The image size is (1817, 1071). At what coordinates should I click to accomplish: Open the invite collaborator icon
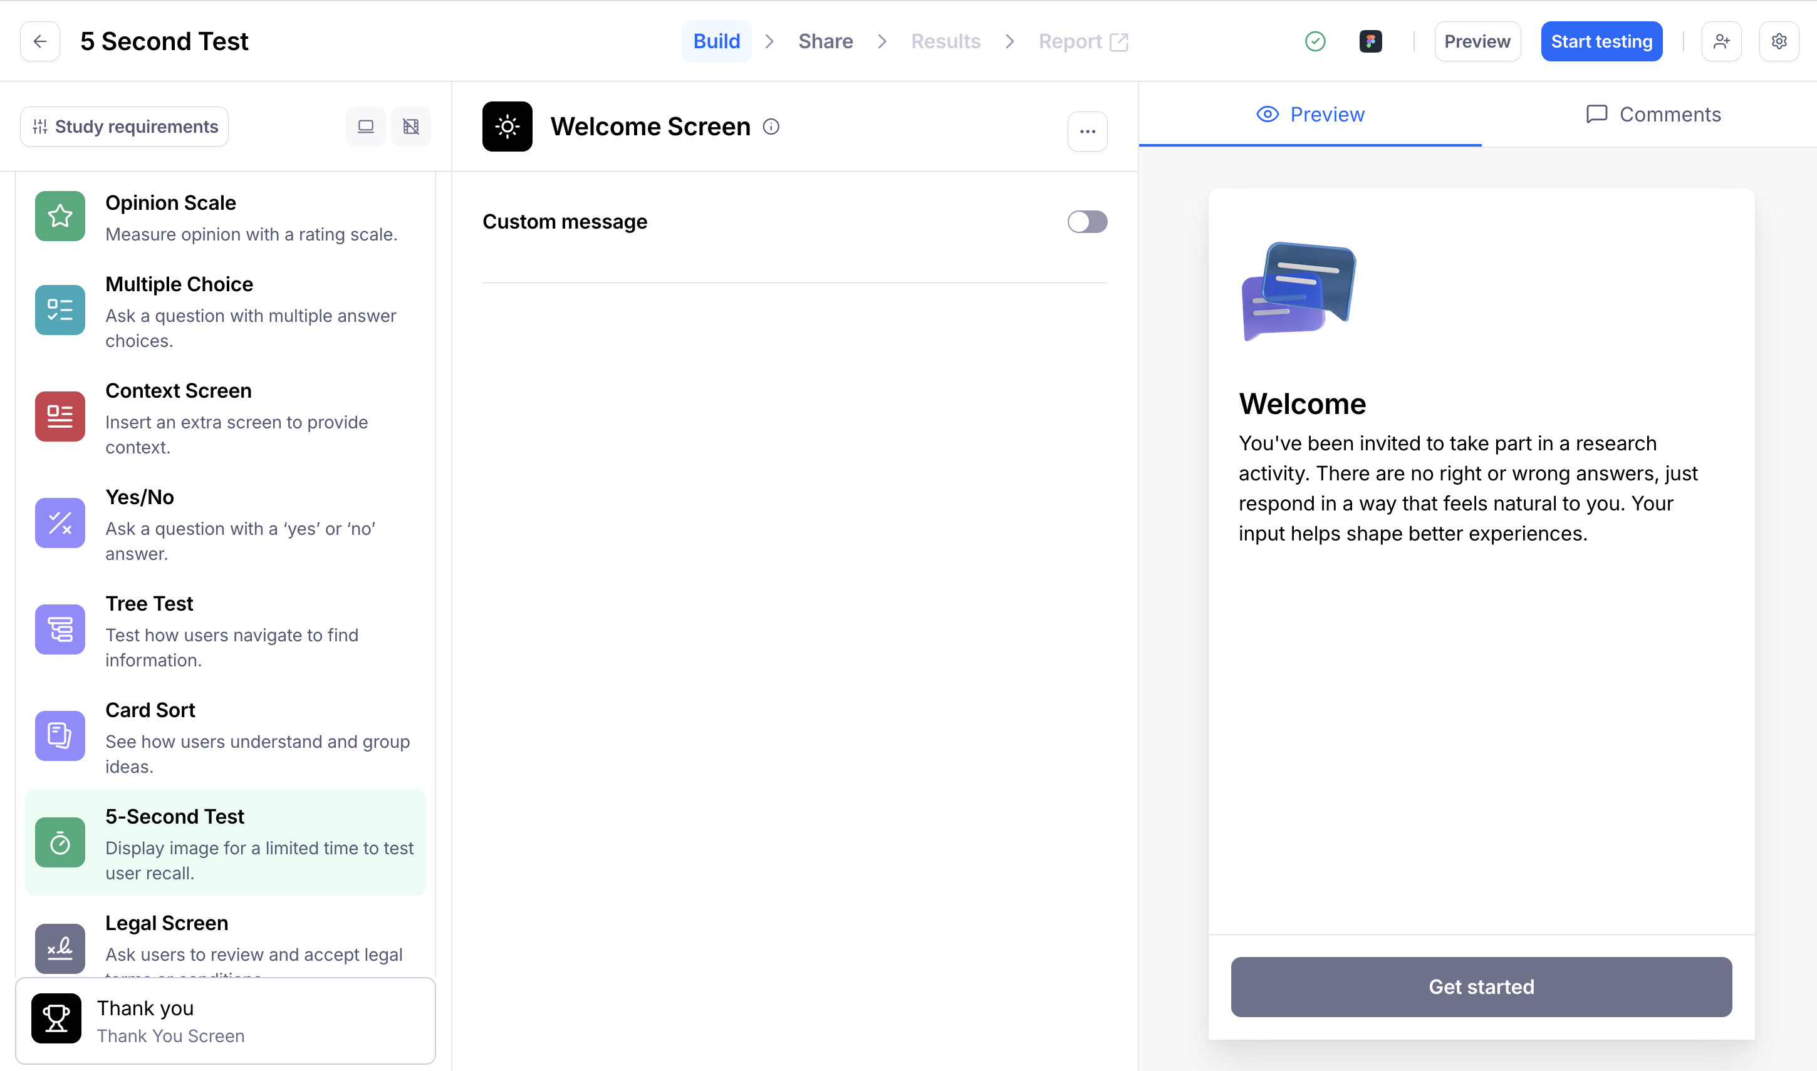point(1721,41)
